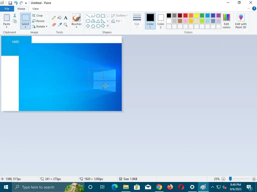Viewport: 257px width, 192px height.
Task: Select the Color picker eyedropper
Action: point(60,25)
